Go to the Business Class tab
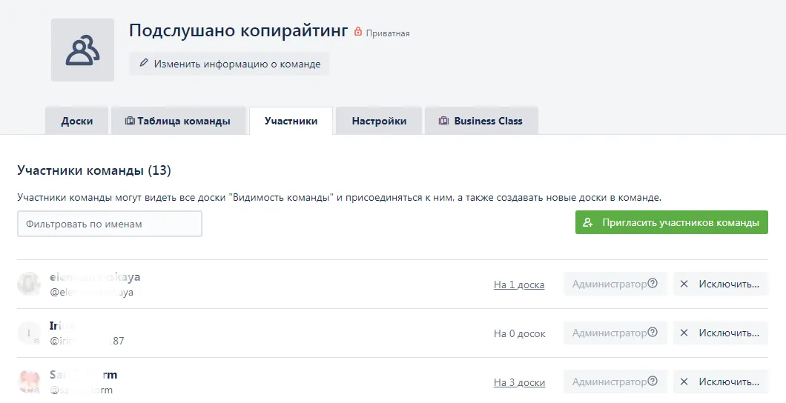 (481, 121)
